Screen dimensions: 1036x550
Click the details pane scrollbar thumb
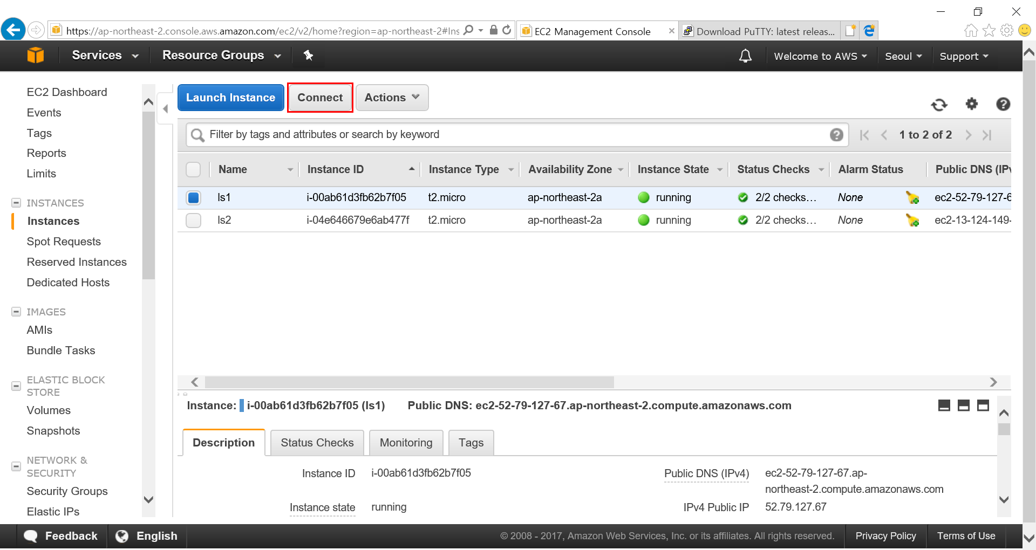(1004, 429)
